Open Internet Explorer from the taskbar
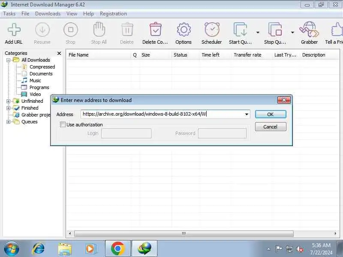Image resolution: width=343 pixels, height=257 pixels. (38, 249)
